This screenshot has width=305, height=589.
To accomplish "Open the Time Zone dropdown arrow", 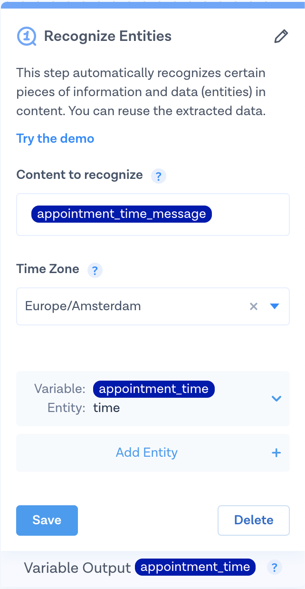I will coord(274,306).
